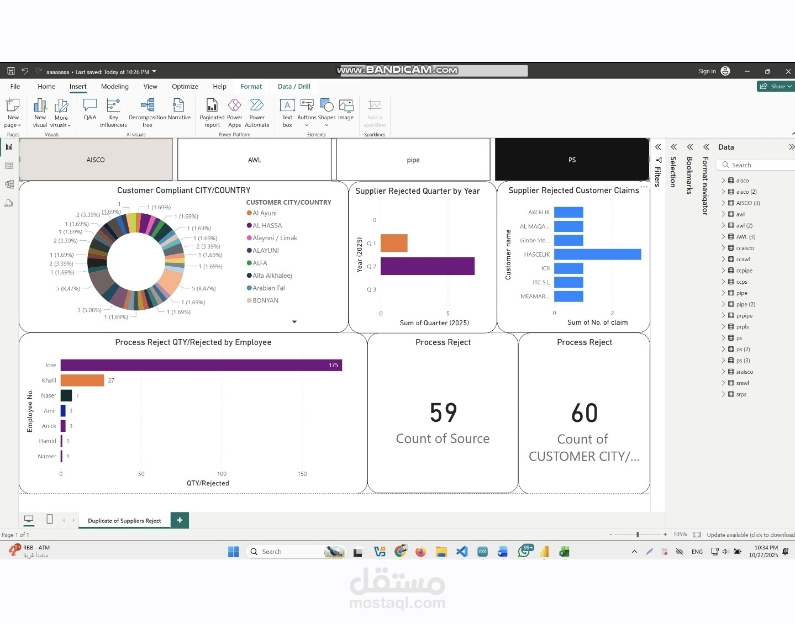Open Firefox from the taskbar
795x624 pixels.
click(420, 552)
